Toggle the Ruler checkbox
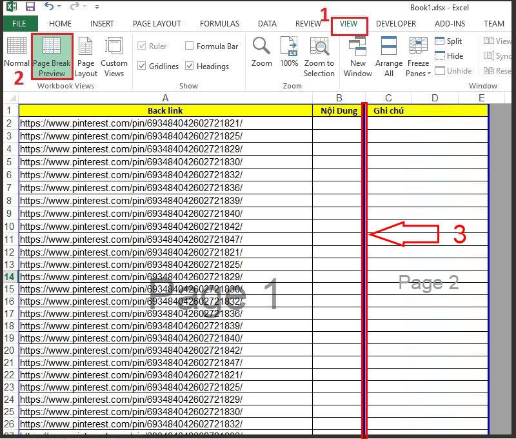 click(x=141, y=46)
